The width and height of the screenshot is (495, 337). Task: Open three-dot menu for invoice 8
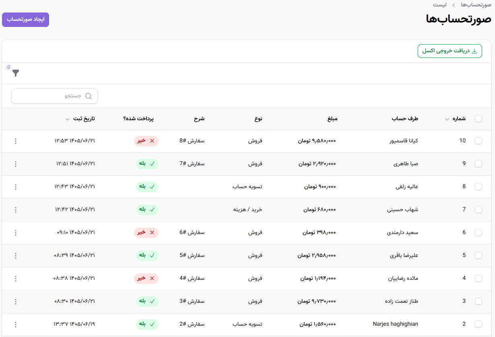(16, 187)
